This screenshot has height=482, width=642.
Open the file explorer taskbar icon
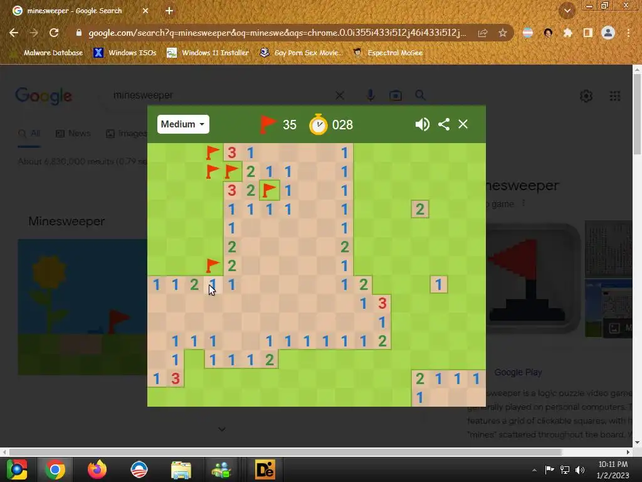(181, 469)
